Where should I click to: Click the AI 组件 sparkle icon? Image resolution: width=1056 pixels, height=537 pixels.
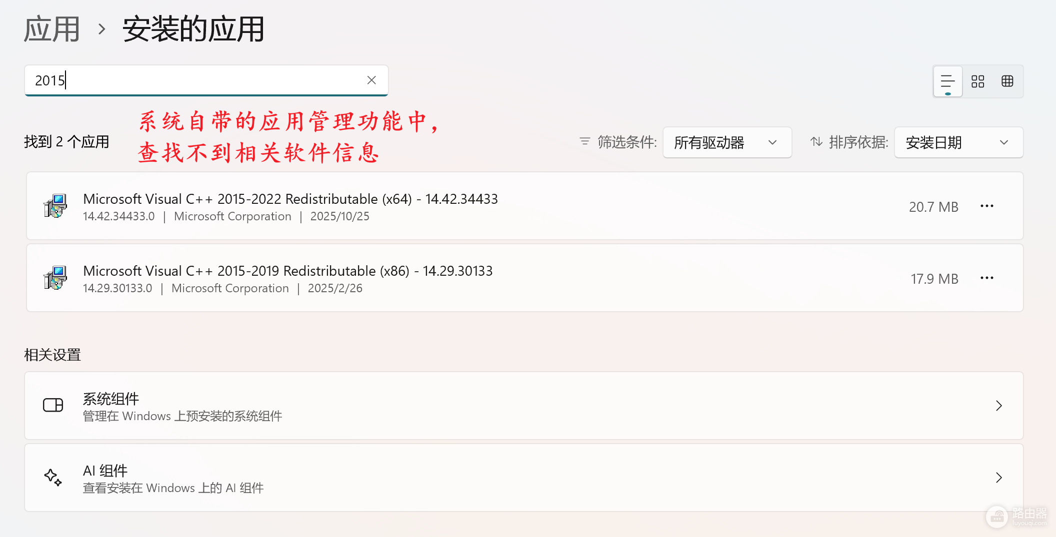click(53, 477)
